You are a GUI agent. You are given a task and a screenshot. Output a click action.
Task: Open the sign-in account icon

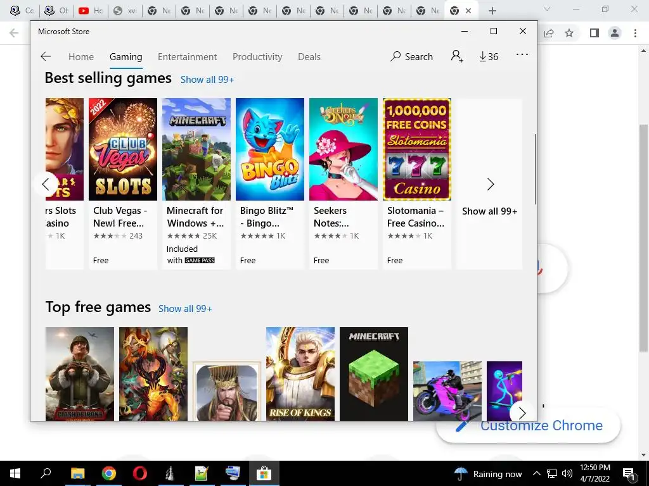pos(457,56)
